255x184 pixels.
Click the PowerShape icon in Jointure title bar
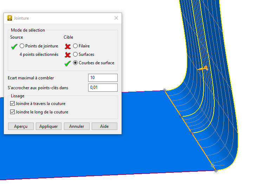[x=9, y=18]
